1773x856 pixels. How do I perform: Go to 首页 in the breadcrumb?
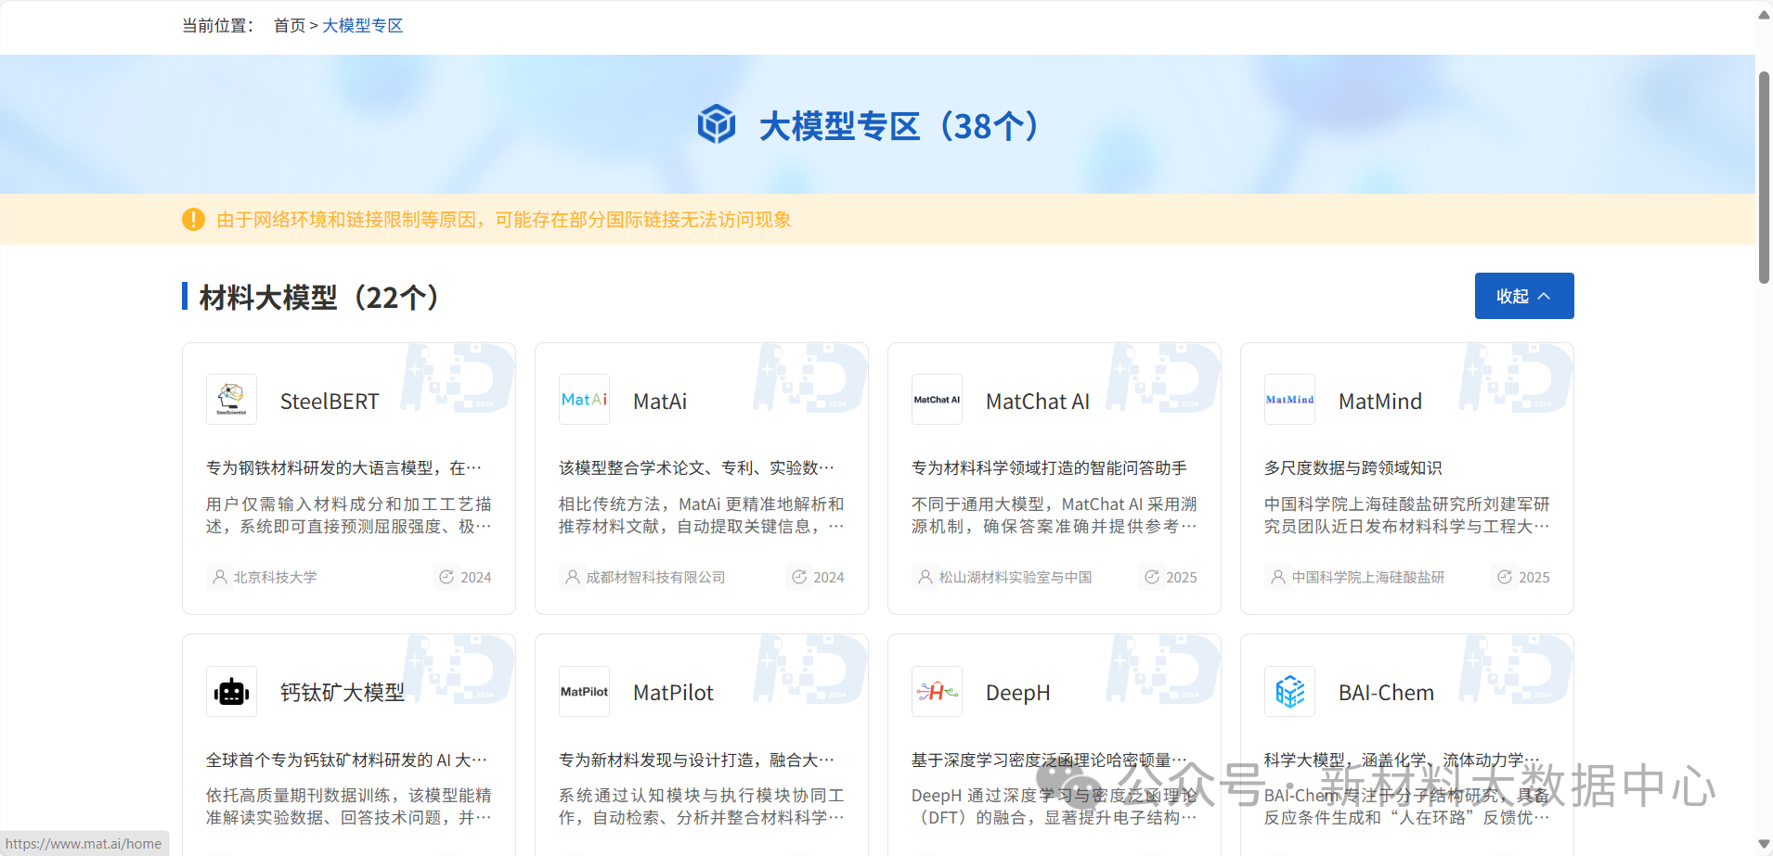(290, 26)
